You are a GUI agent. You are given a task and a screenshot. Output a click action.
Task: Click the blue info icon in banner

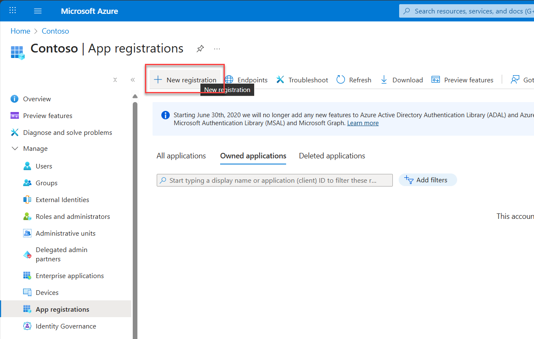point(166,115)
